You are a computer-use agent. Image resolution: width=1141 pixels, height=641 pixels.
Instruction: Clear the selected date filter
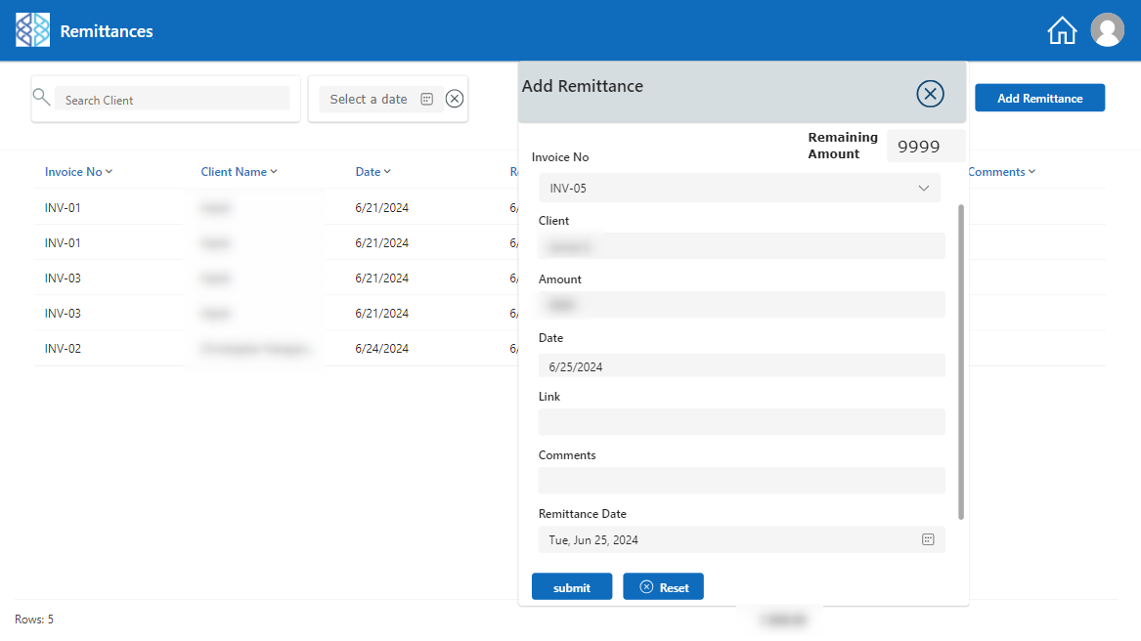pos(455,99)
